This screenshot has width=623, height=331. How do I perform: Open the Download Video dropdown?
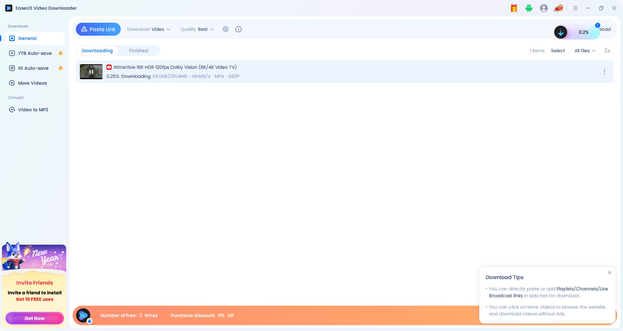coord(149,29)
